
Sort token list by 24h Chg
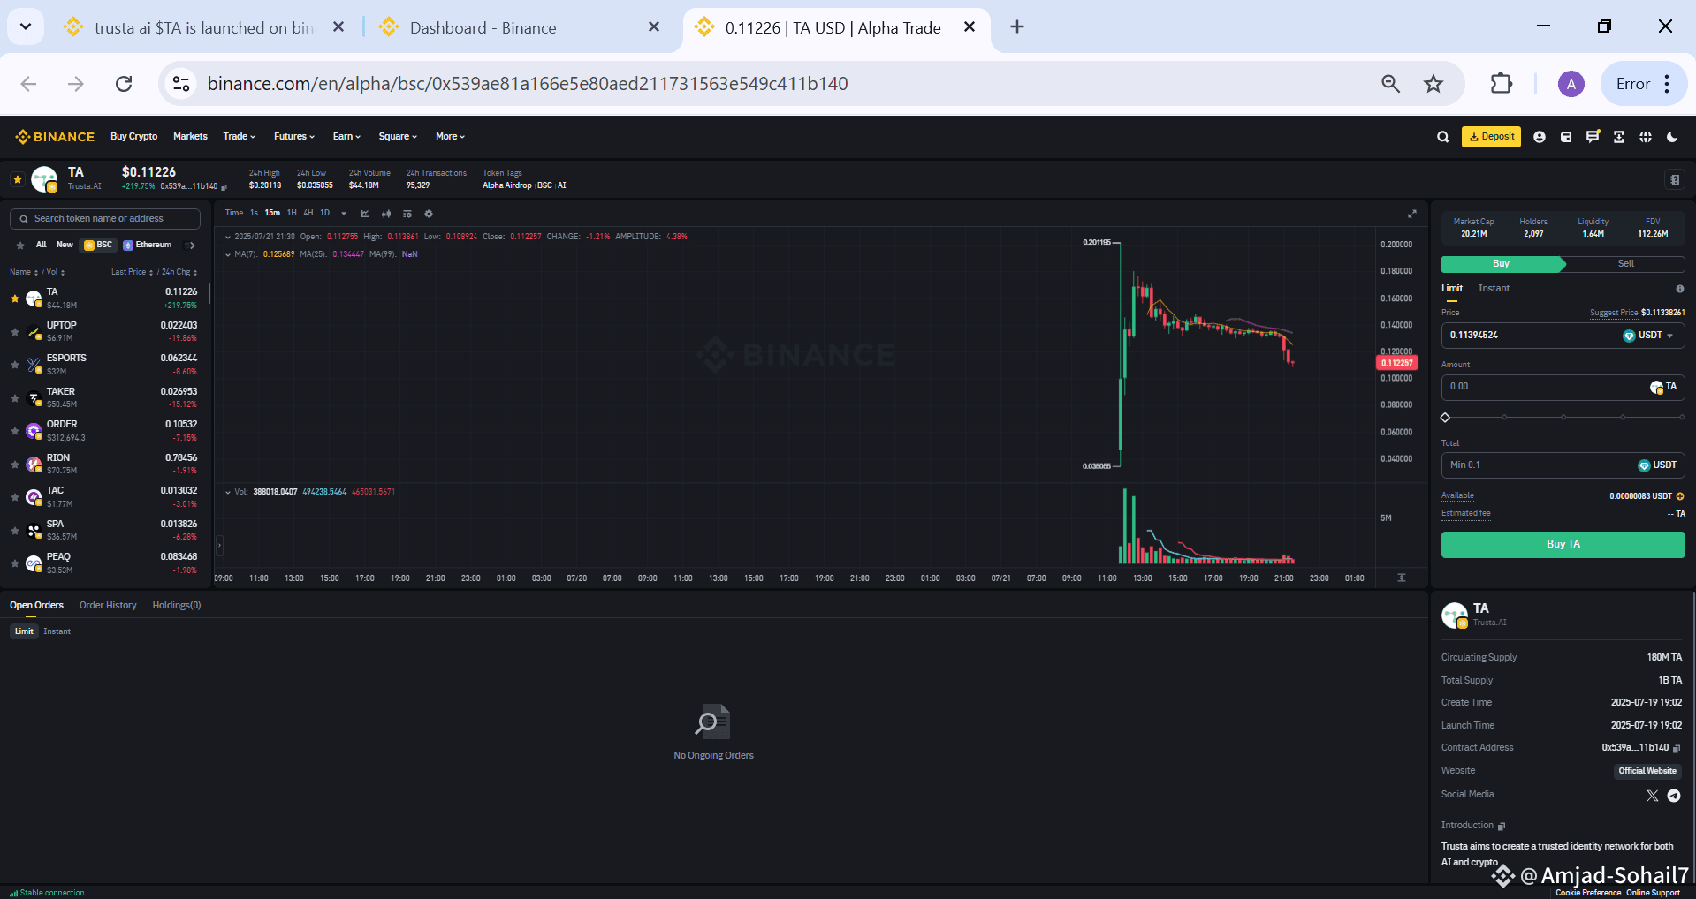pyautogui.click(x=179, y=273)
